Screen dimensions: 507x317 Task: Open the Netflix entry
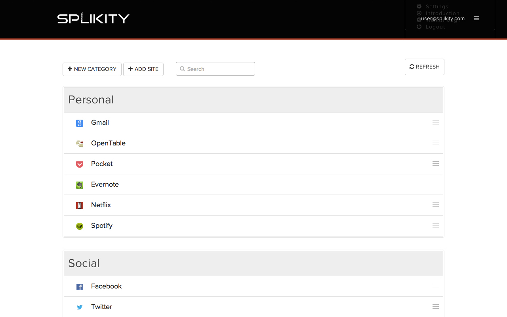(x=101, y=205)
